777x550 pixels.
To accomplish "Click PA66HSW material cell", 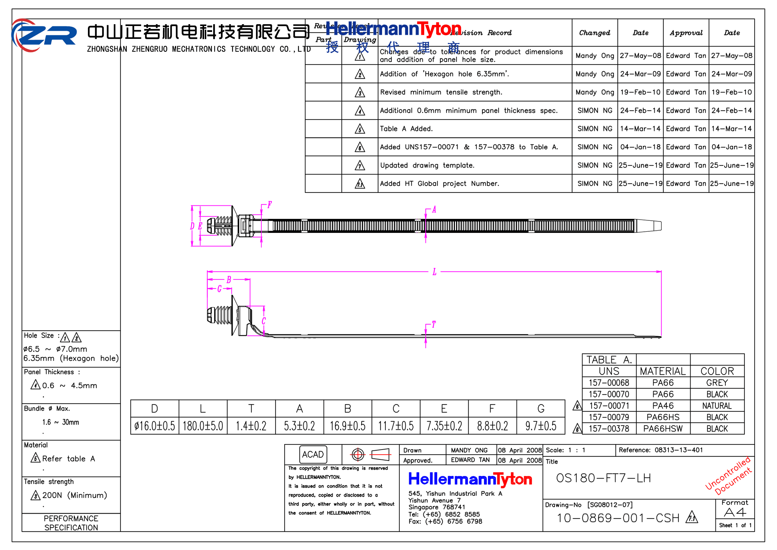I will coord(663,429).
